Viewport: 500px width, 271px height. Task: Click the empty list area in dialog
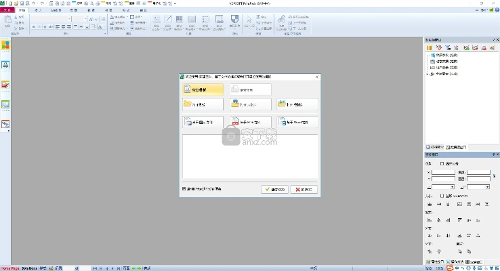(x=249, y=156)
